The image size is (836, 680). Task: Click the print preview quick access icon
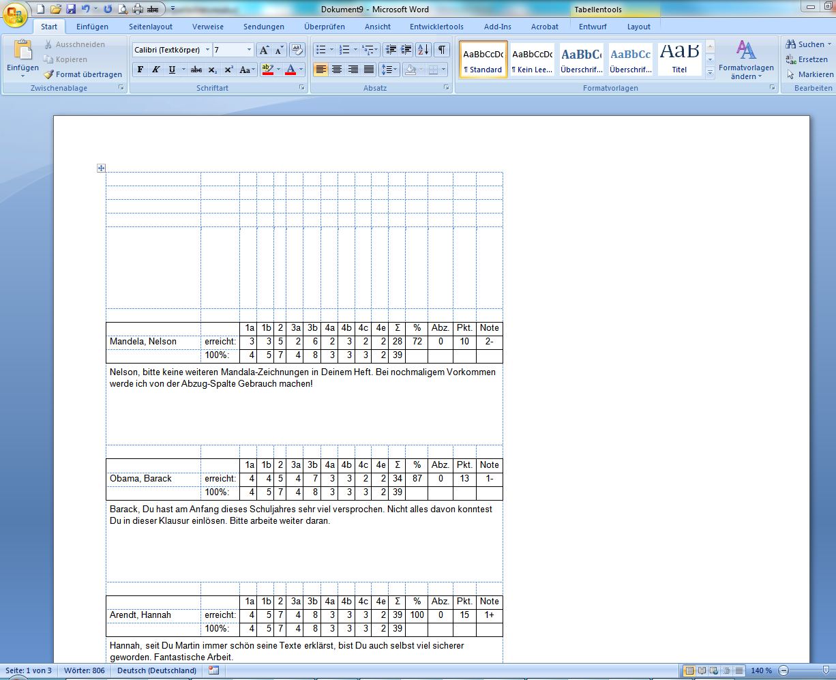tap(123, 10)
